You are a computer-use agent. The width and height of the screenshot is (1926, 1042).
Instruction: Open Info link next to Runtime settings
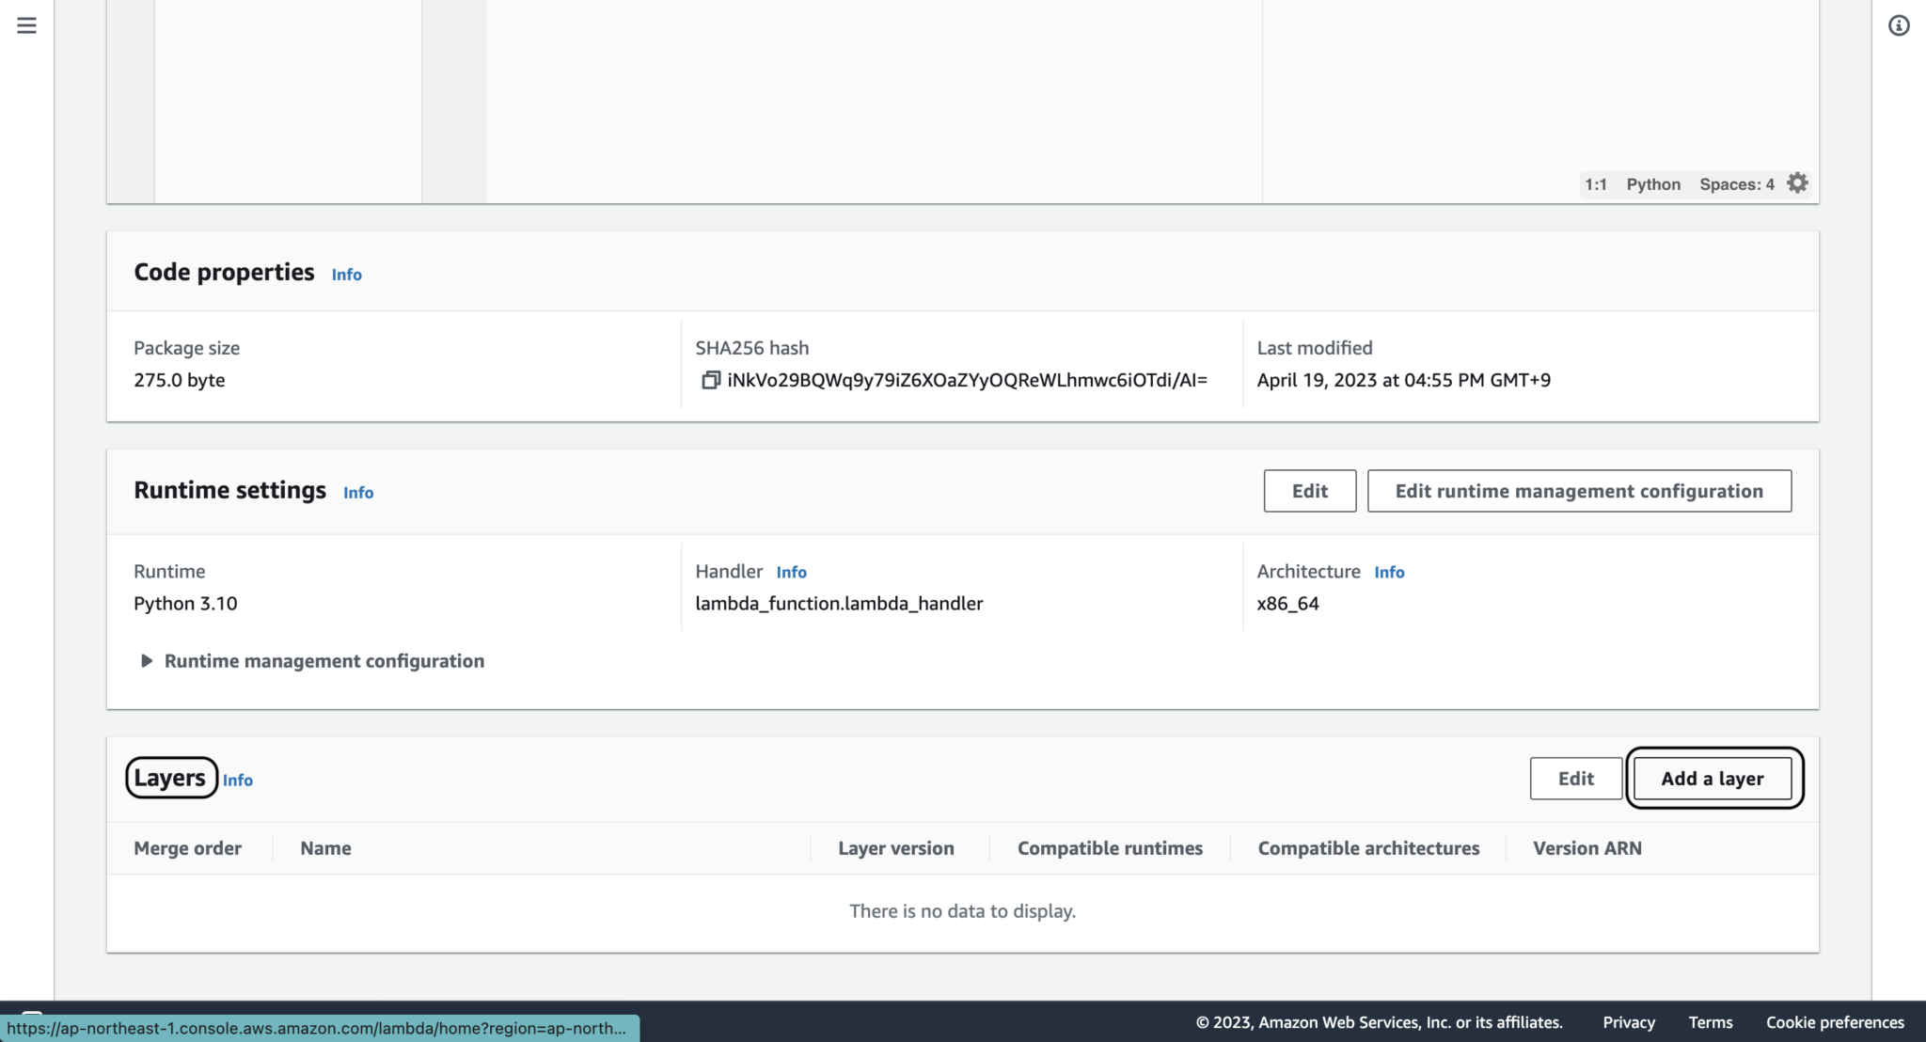click(357, 492)
